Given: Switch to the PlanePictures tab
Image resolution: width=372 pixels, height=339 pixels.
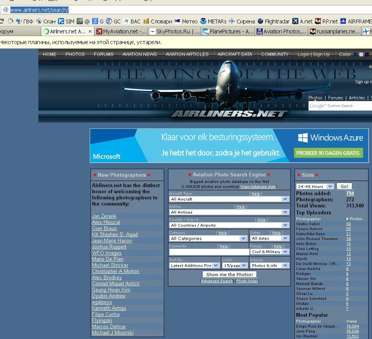Looking at the screenshot, I should (x=228, y=31).
